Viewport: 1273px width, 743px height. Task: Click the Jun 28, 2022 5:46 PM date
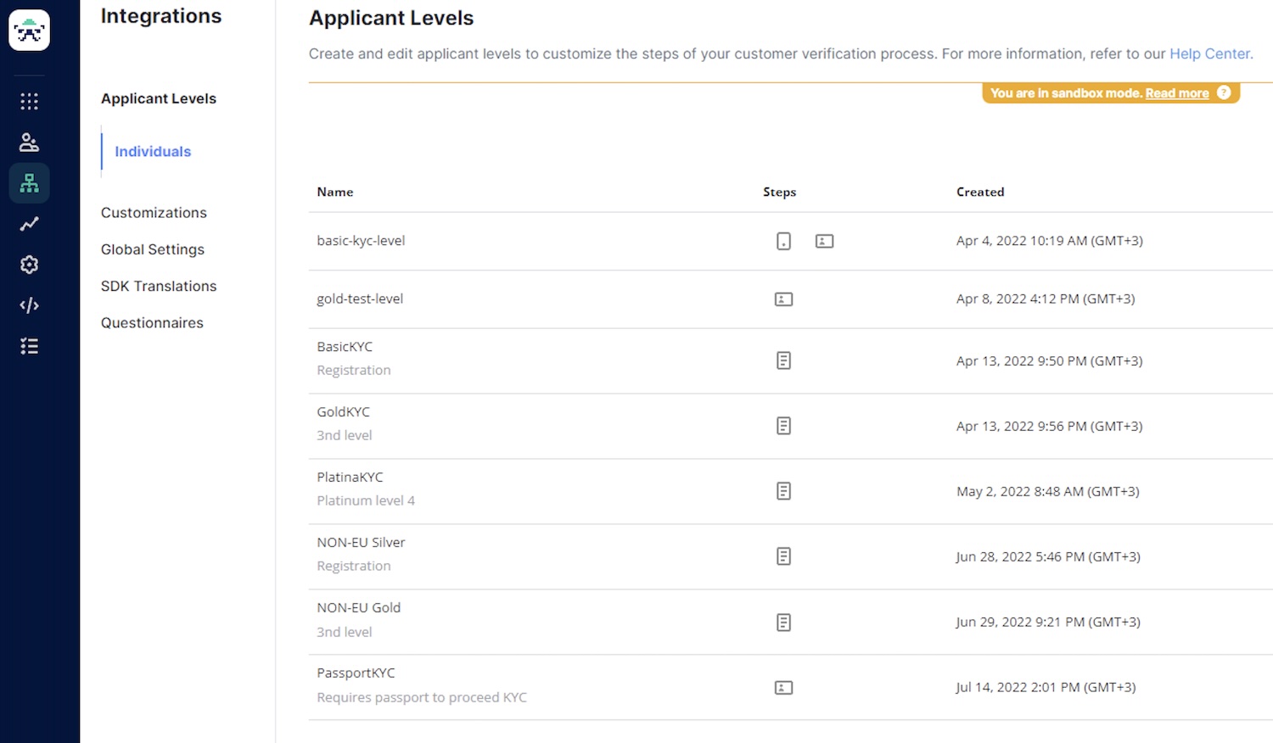(1048, 557)
